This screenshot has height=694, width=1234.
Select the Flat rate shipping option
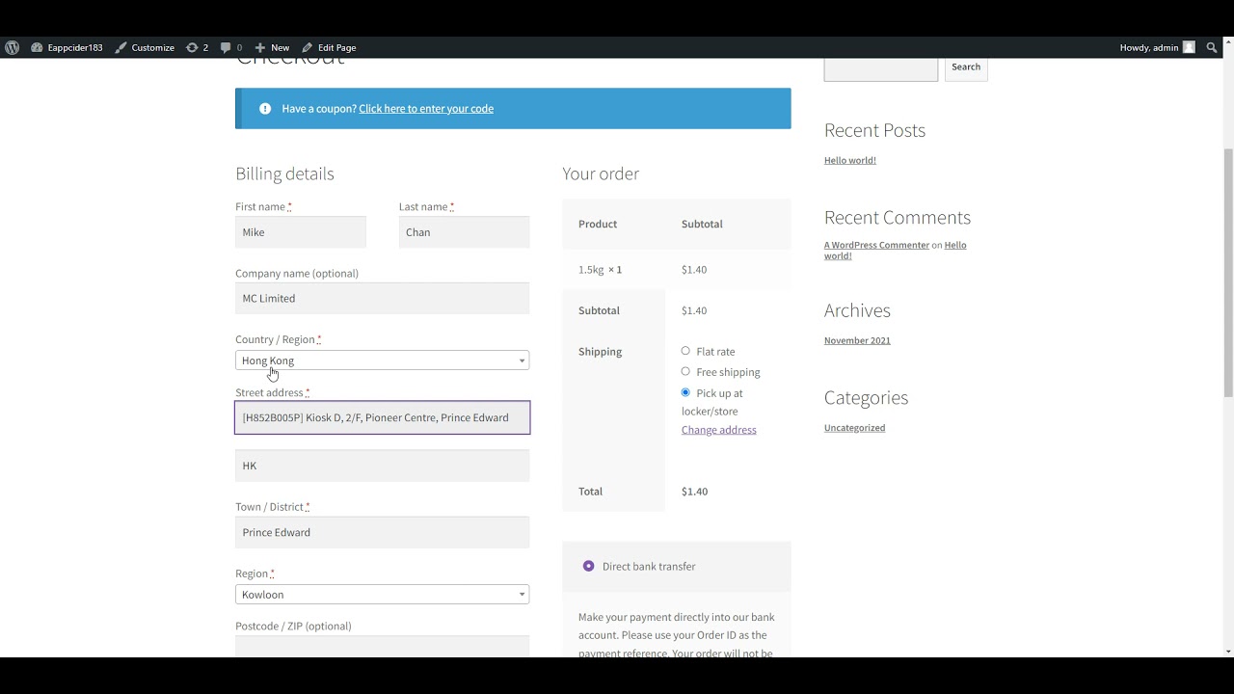(685, 351)
